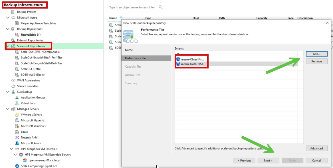Screen dimensions: 333x168
Task: Collapse the HPE Morpheus VM Essentials node
Action: 11,149
